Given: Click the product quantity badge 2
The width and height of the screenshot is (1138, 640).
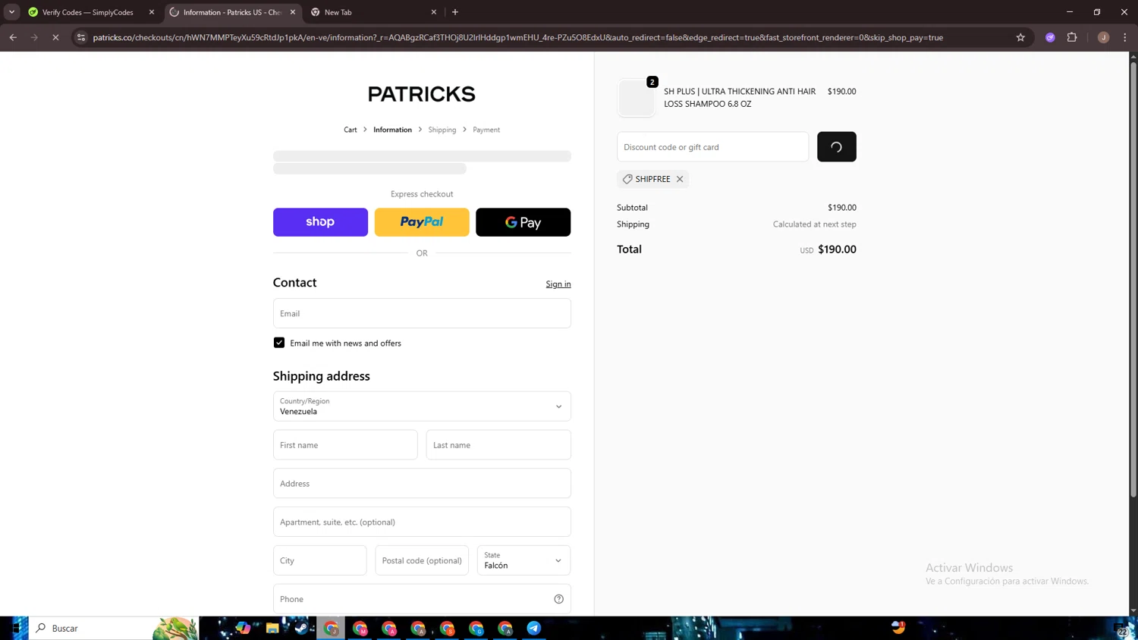Looking at the screenshot, I should coord(652,82).
